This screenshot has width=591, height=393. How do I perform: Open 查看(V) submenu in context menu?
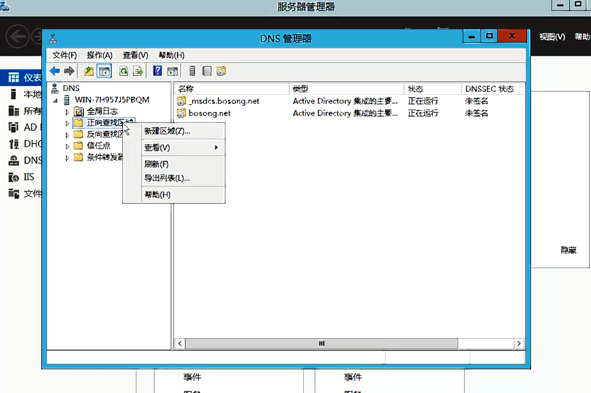(174, 147)
